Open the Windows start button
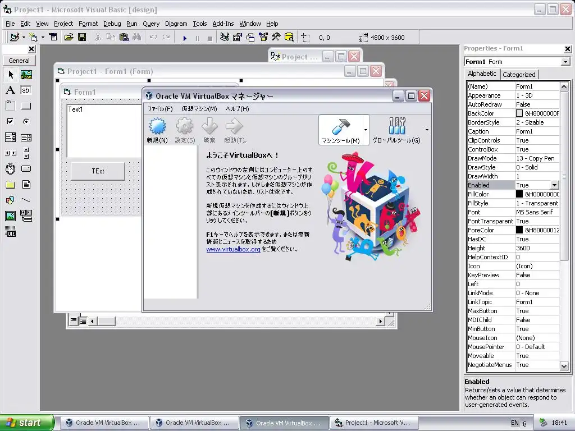The width and height of the screenshot is (575, 431). [26, 423]
